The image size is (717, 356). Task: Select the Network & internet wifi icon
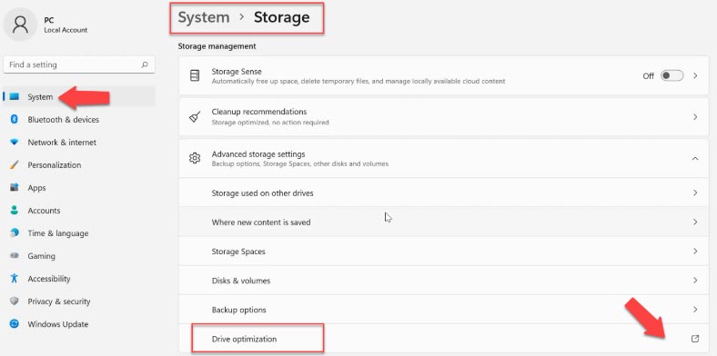click(15, 143)
